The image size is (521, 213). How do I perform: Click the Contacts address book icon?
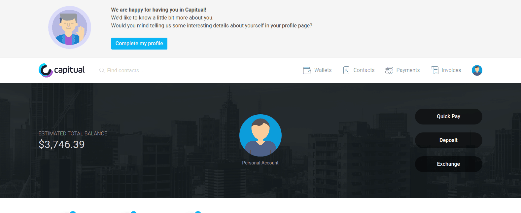click(346, 70)
